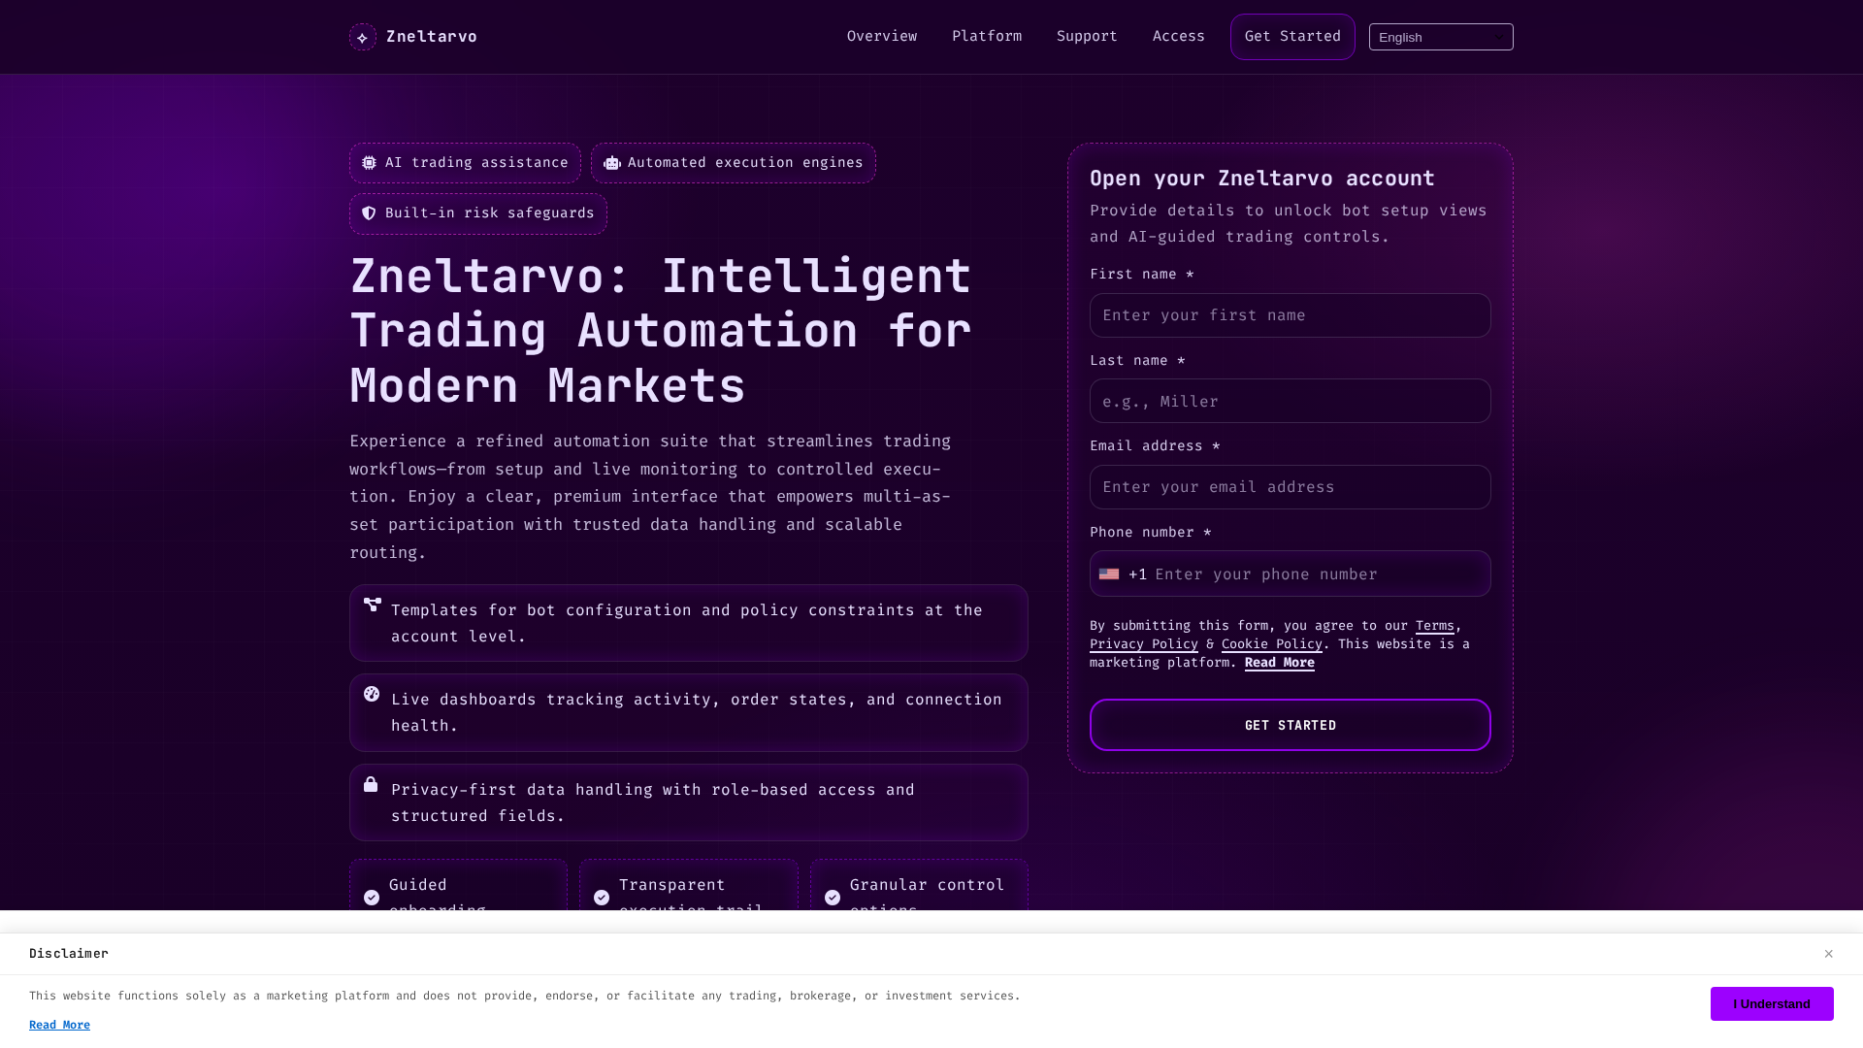Screen dimensions: 1863x1048
Task: Open the Terms link
Action: [1434, 626]
